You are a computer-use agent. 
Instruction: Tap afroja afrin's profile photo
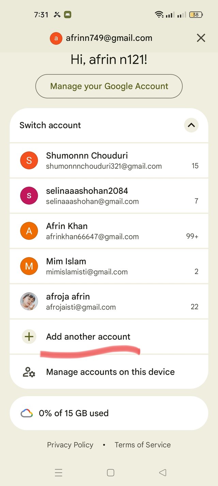pos(29,301)
